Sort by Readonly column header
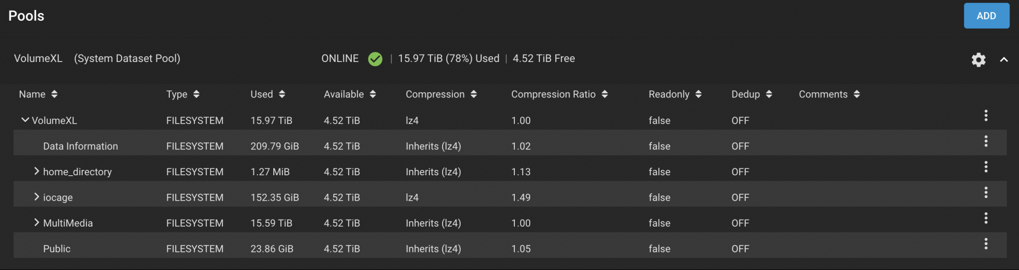Viewport: 1019px width, 270px height. pyautogui.click(x=675, y=94)
